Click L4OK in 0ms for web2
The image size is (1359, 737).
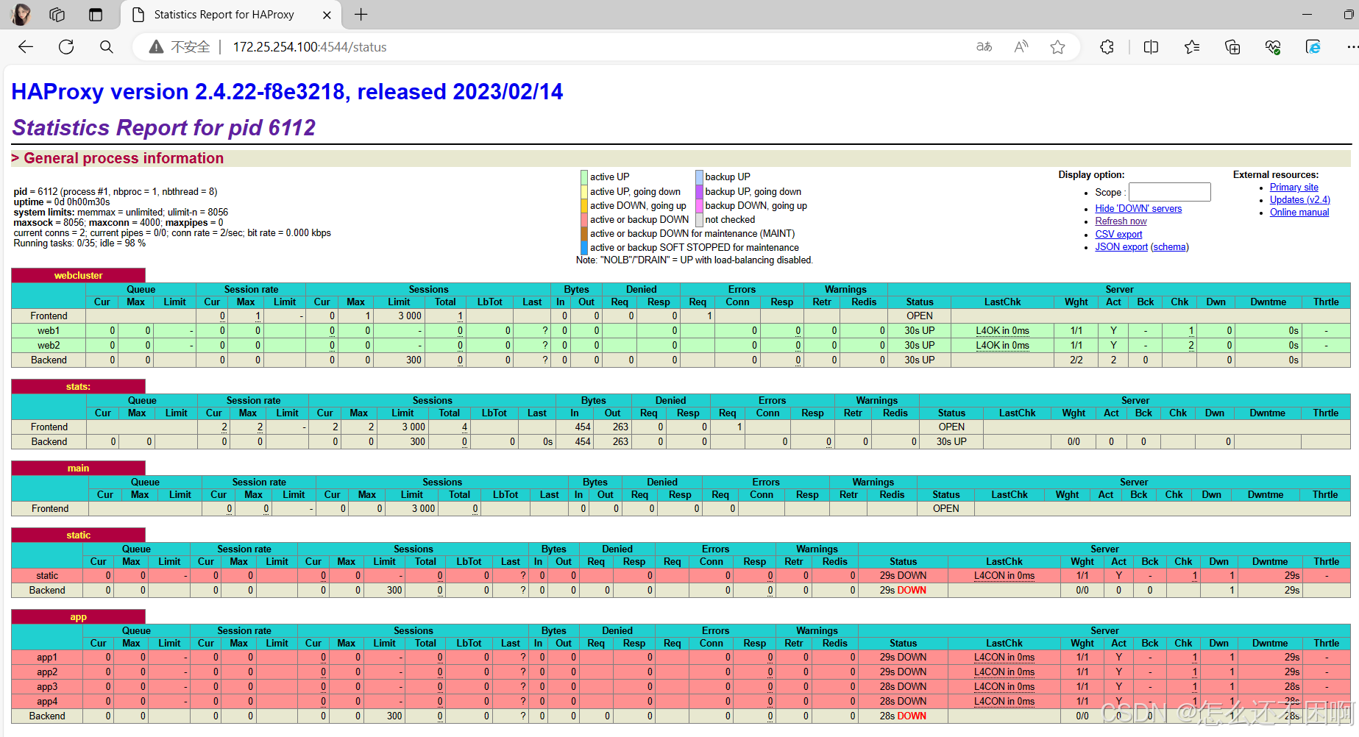[x=1002, y=346]
